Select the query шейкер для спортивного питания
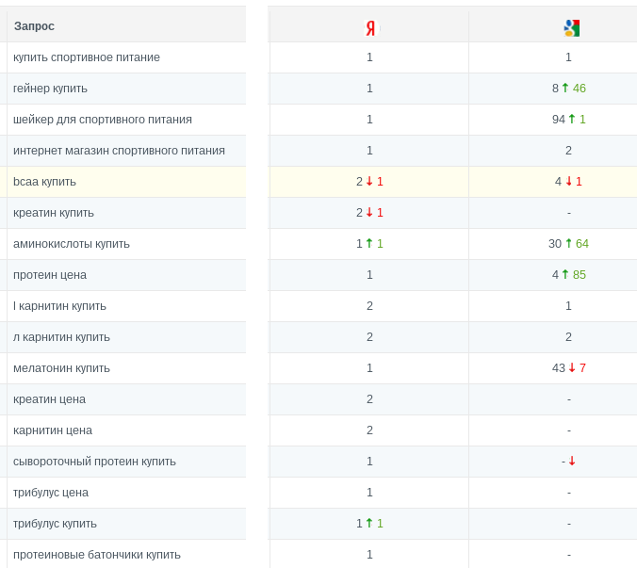 pyautogui.click(x=103, y=120)
